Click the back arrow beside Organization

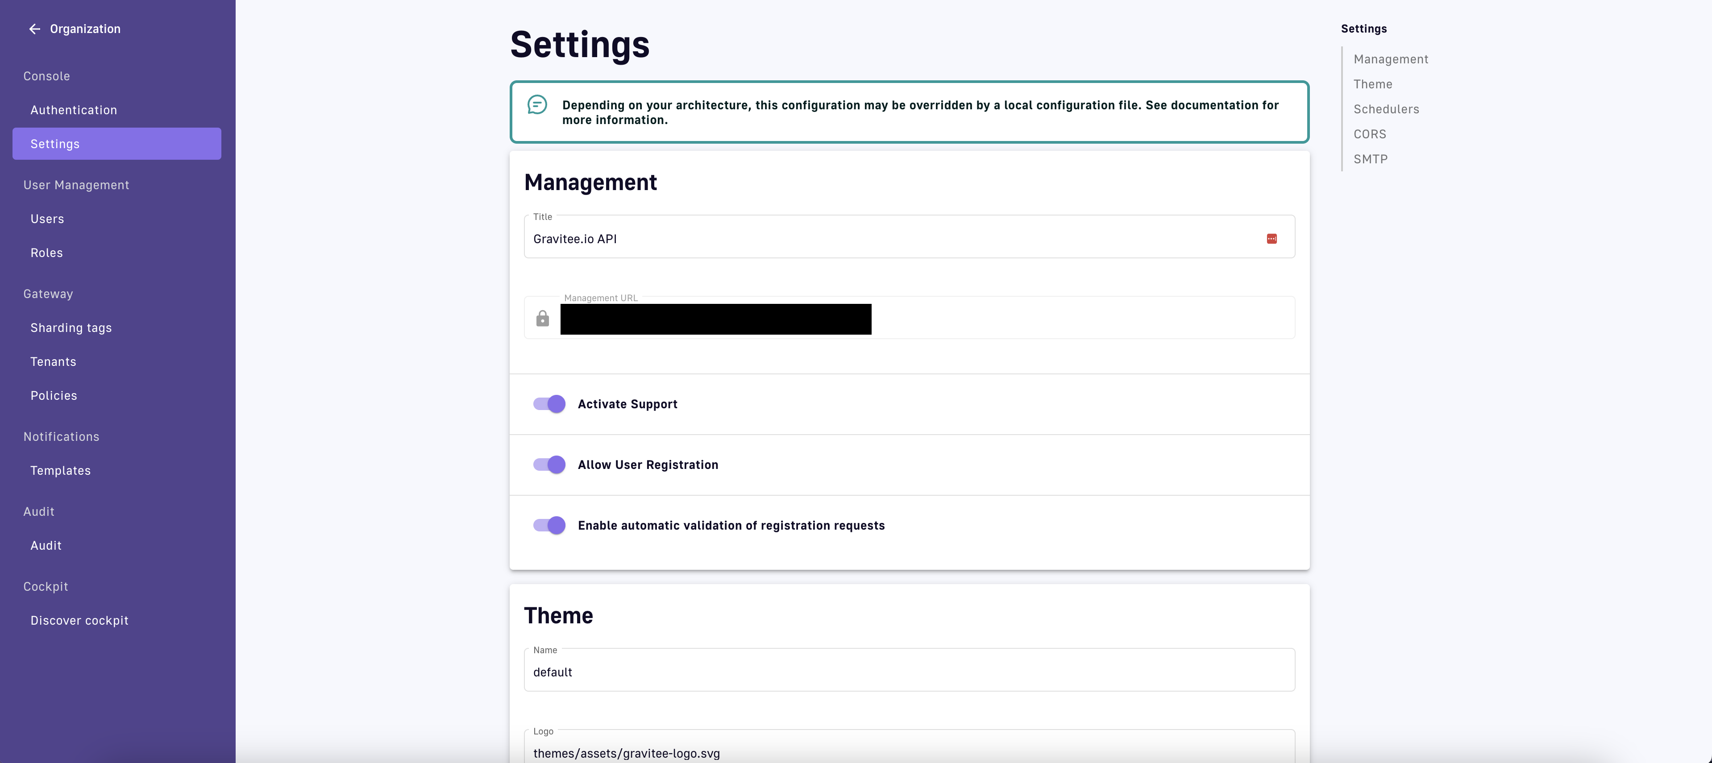tap(34, 29)
